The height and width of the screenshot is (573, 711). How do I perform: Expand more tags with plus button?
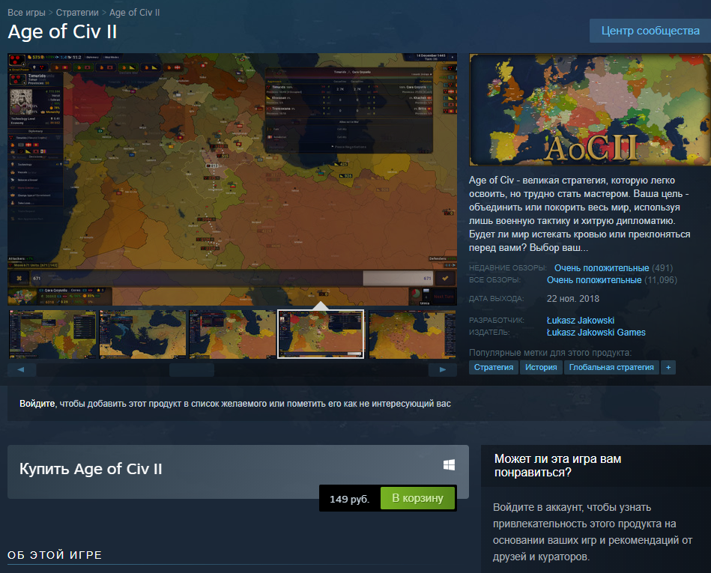click(x=668, y=367)
